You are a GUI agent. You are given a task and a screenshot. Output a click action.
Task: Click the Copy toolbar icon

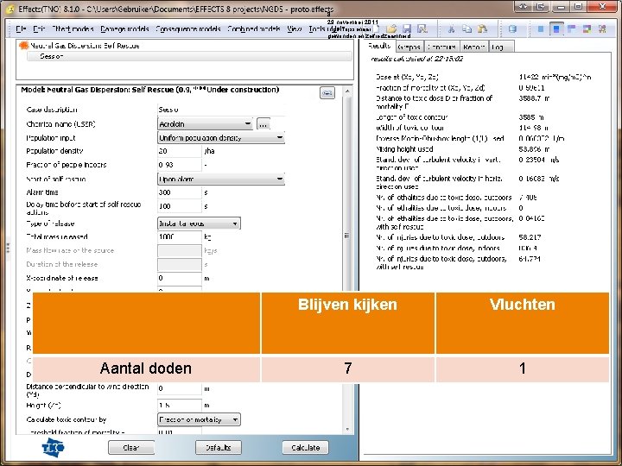pos(466,29)
